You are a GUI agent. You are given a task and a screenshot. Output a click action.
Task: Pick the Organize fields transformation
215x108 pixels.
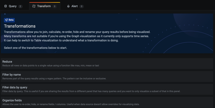coord(107,102)
